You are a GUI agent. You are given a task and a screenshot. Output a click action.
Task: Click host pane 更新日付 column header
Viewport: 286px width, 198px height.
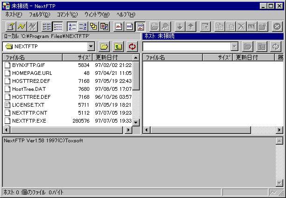(254, 58)
